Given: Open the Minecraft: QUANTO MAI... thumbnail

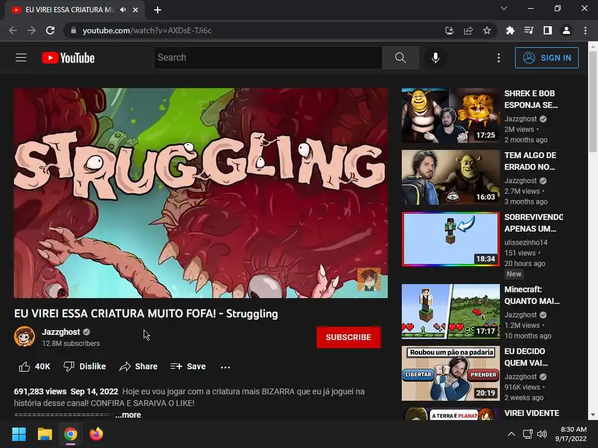Looking at the screenshot, I should pos(450,311).
